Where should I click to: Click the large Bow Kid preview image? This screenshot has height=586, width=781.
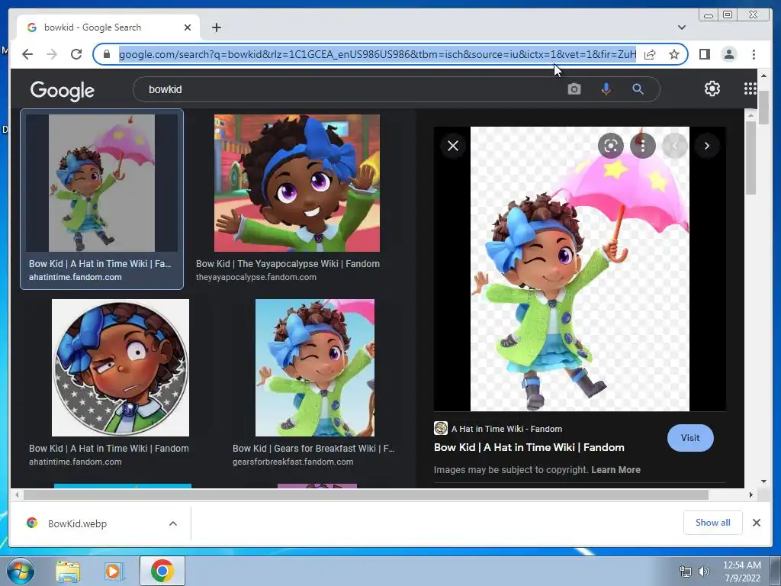(x=580, y=269)
